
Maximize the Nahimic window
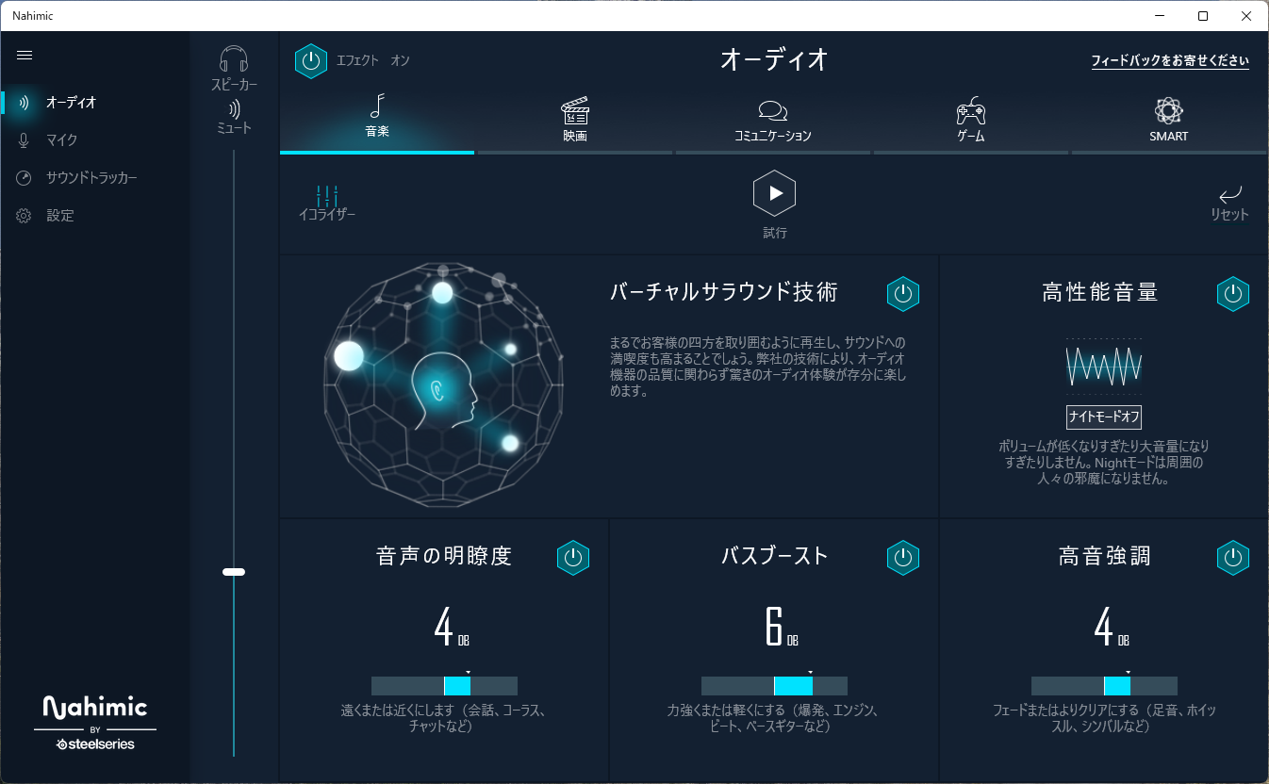click(x=1203, y=15)
